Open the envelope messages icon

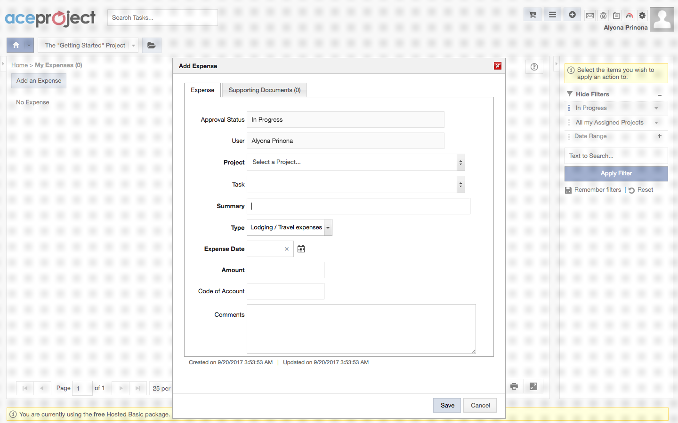pos(589,16)
